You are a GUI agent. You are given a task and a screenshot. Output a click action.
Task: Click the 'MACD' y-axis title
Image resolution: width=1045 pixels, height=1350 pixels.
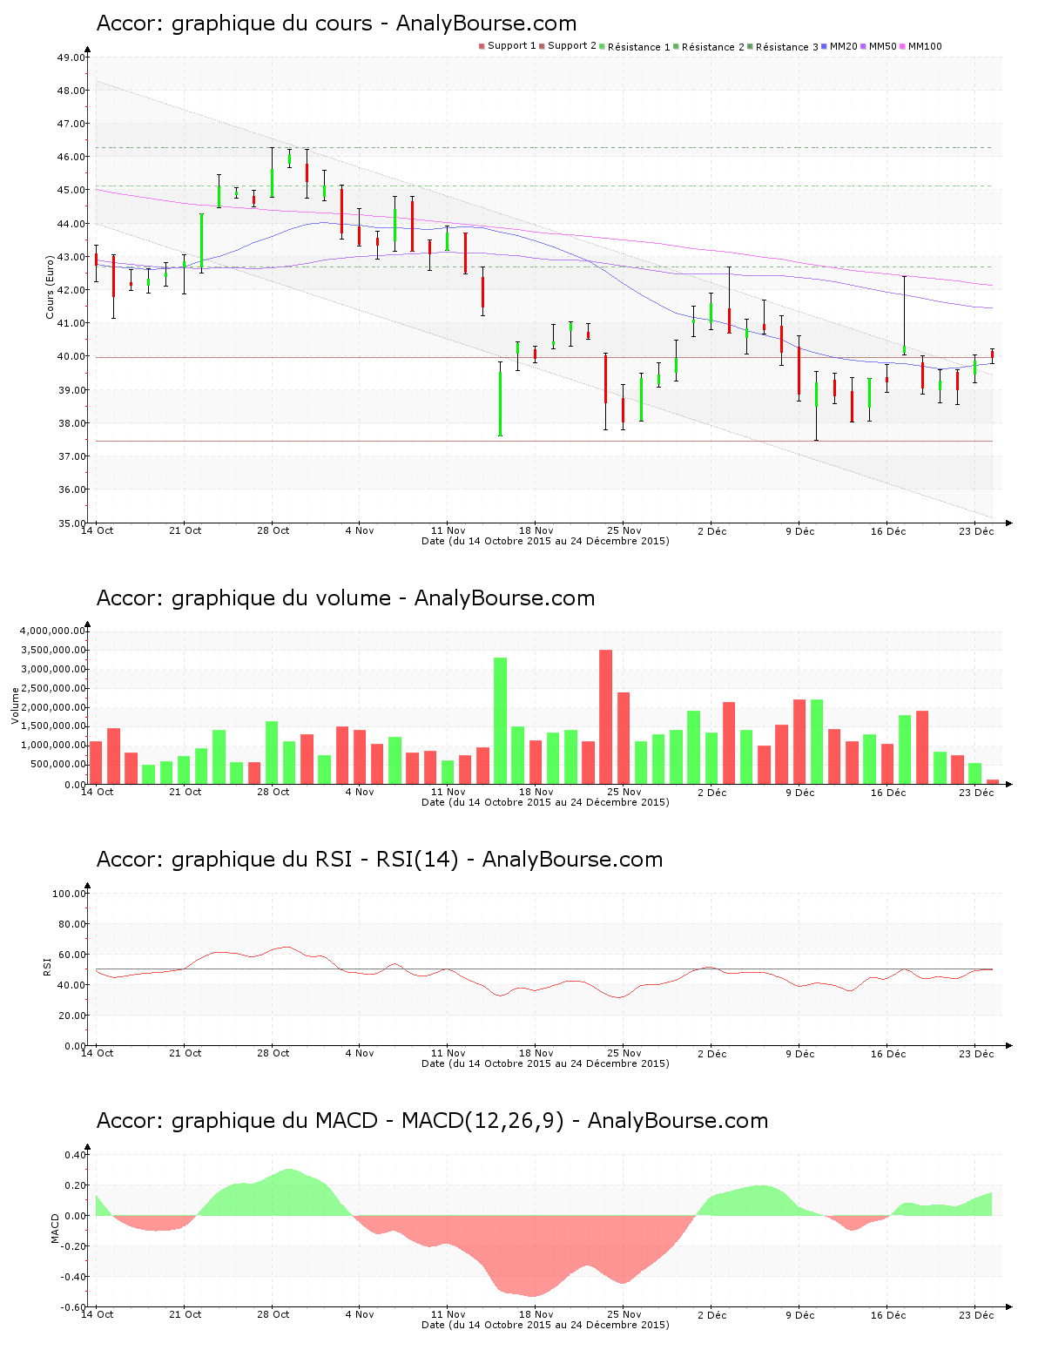(56, 1228)
